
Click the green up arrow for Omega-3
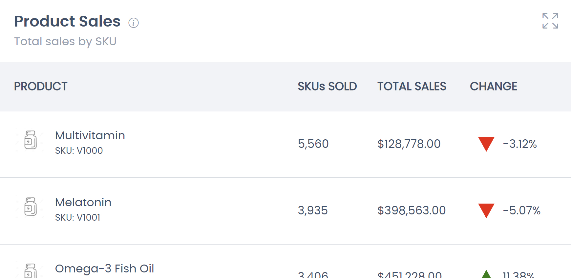(486, 274)
